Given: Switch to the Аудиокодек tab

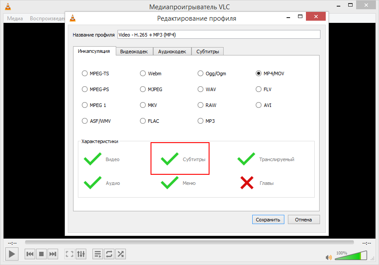Looking at the screenshot, I should click(x=172, y=52).
